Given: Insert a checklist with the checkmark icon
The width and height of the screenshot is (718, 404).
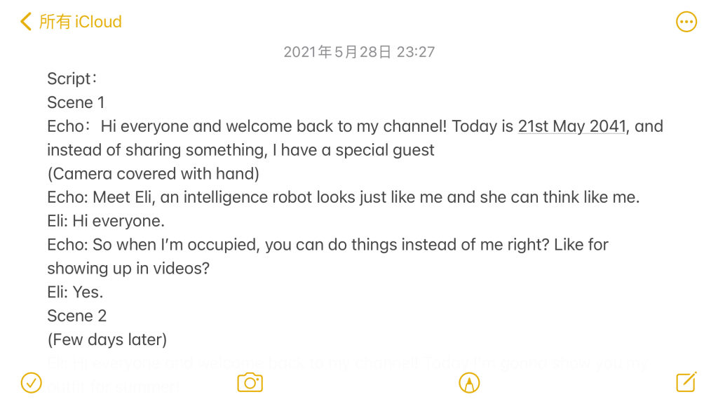Looking at the screenshot, I should (31, 382).
